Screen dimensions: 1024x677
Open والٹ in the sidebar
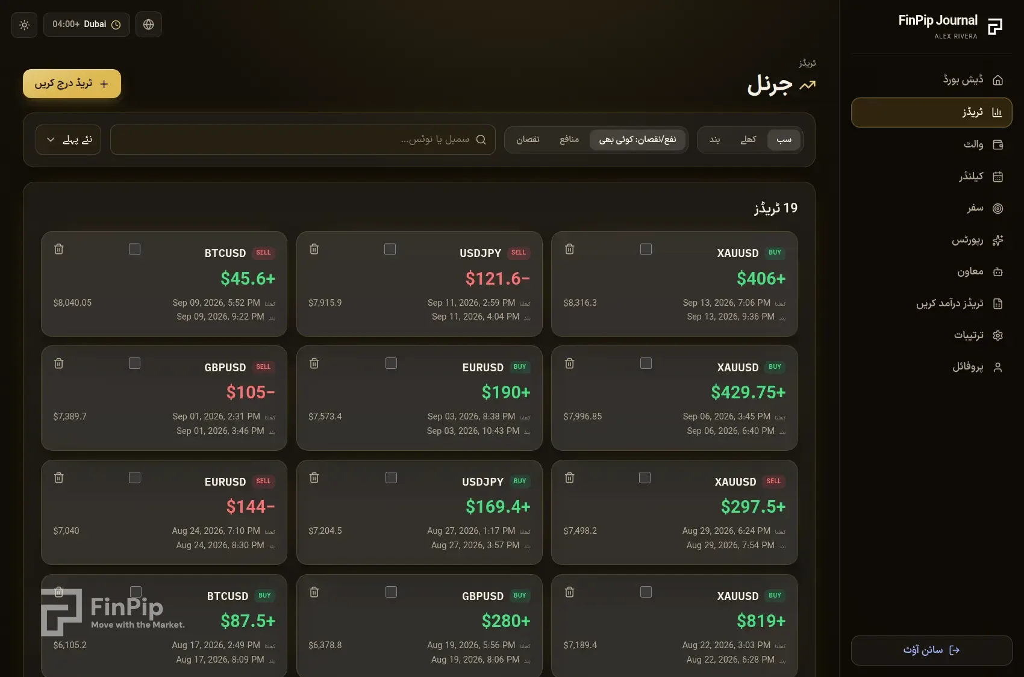click(931, 144)
